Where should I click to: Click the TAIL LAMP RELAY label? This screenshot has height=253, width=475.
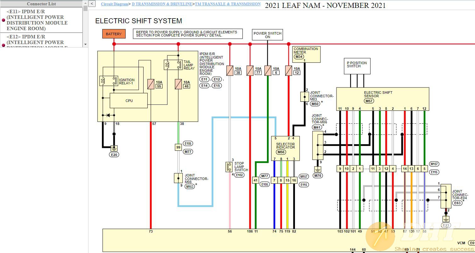pos(189,65)
